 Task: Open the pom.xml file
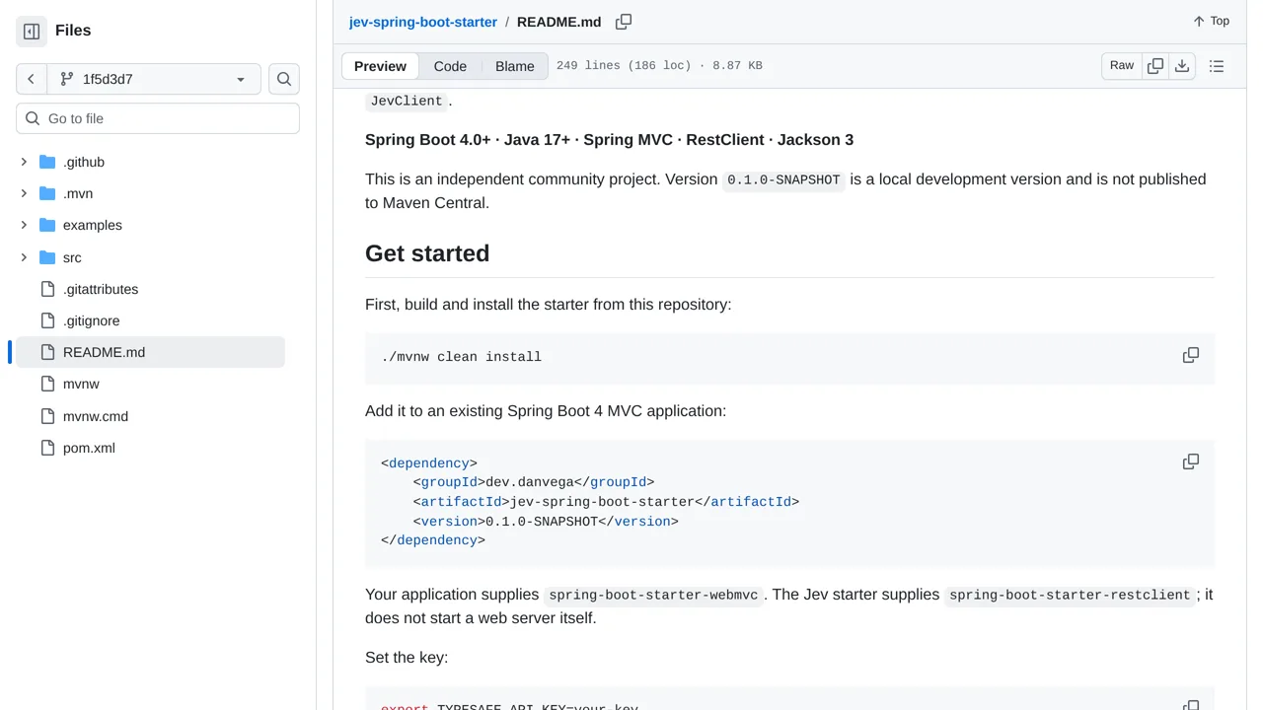coord(89,448)
